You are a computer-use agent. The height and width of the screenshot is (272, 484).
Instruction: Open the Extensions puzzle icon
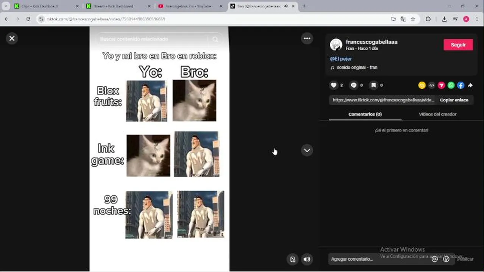pos(428,19)
